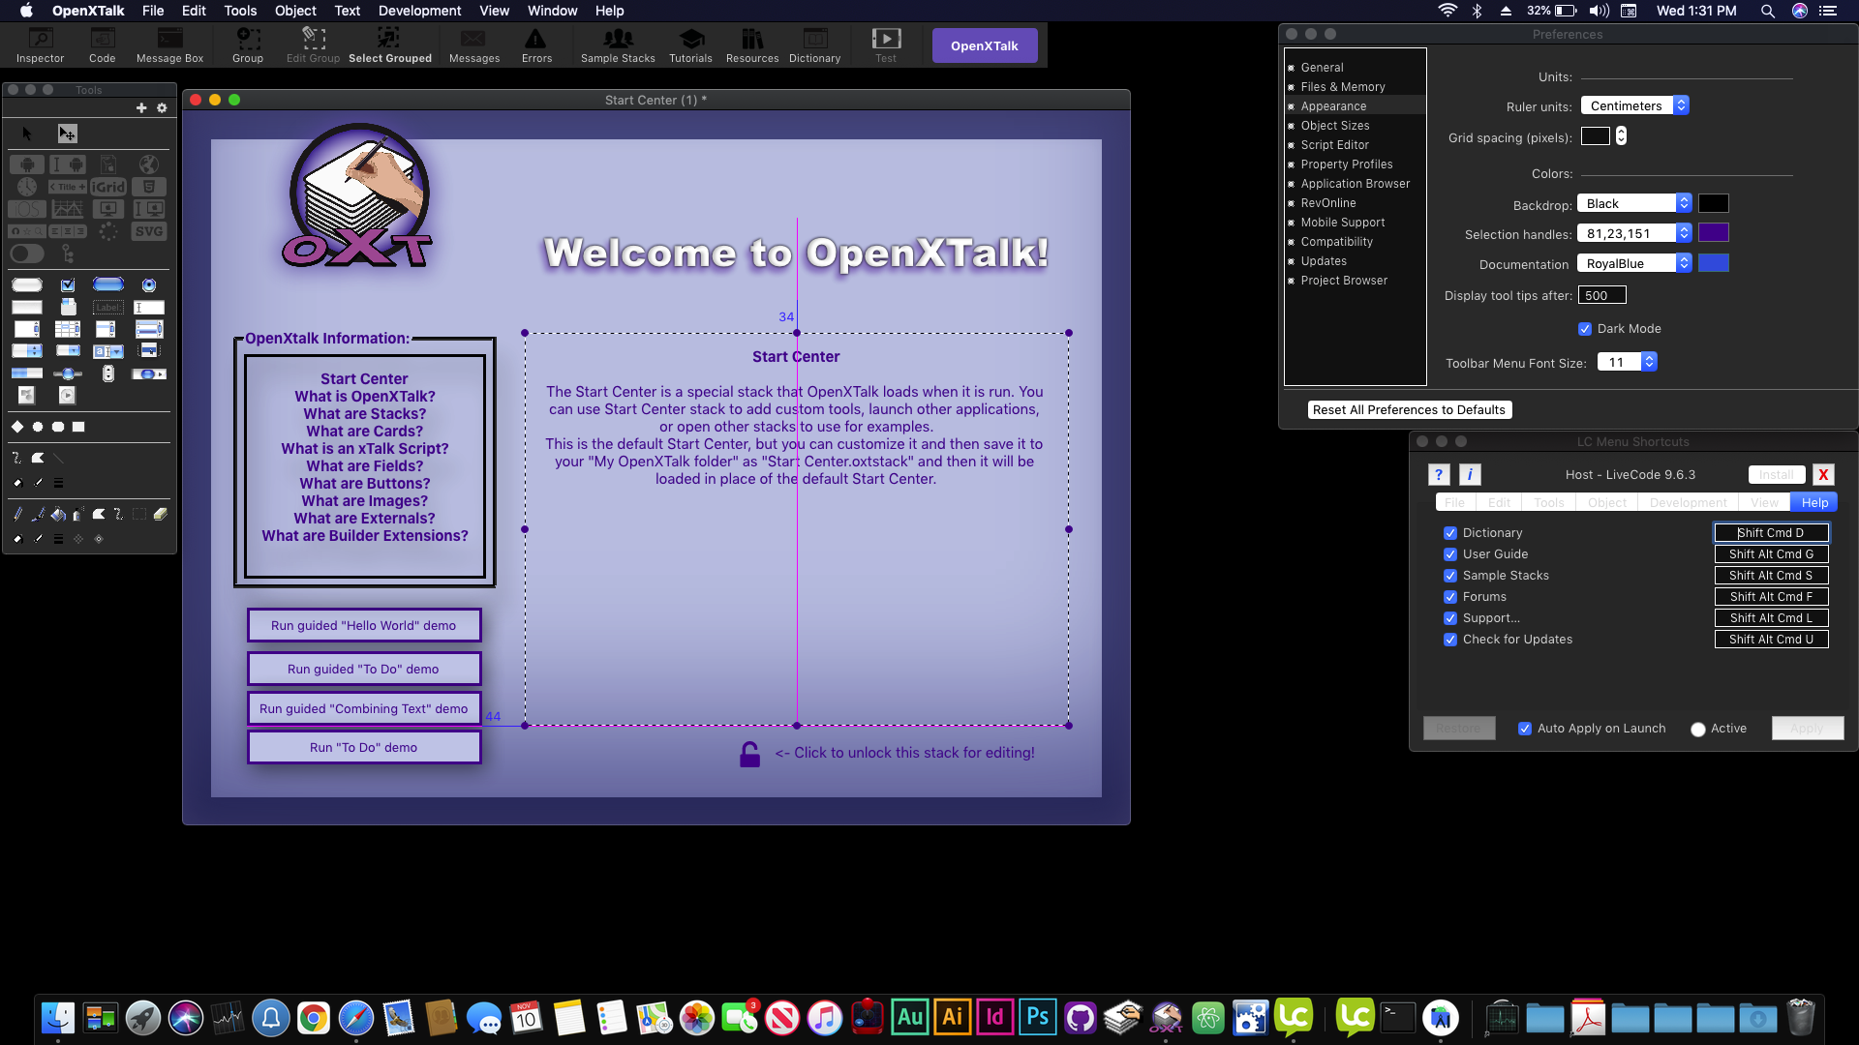This screenshot has width=1859, height=1045.
Task: Click the Grid spacing stepper arrows
Action: pos(1621,136)
